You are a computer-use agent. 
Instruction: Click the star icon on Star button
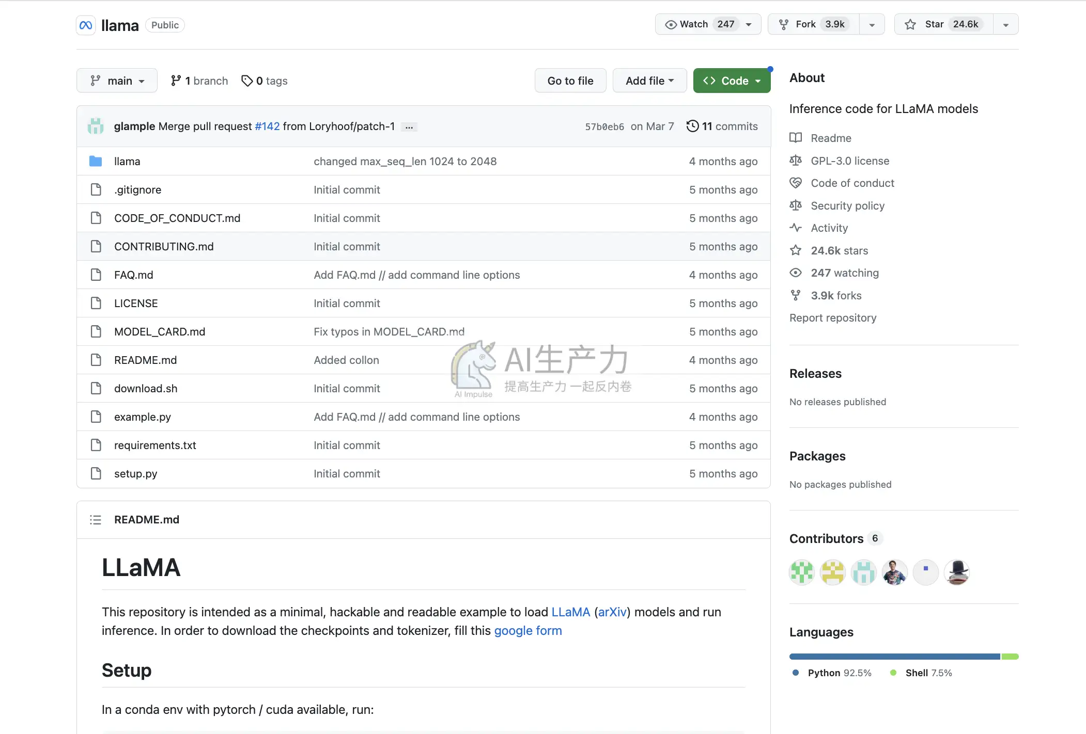click(x=910, y=24)
